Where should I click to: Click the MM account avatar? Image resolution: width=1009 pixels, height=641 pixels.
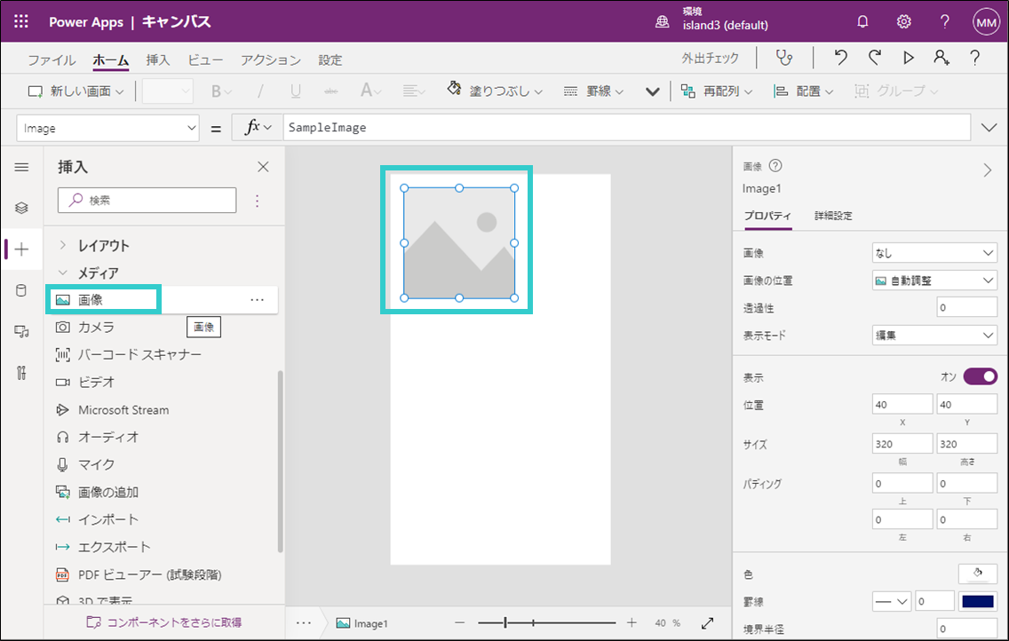[986, 22]
